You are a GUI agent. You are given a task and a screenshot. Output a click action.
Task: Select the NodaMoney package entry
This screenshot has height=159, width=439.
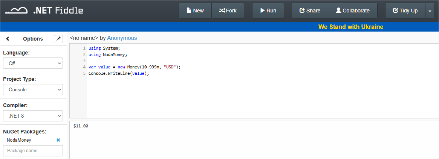[19, 140]
